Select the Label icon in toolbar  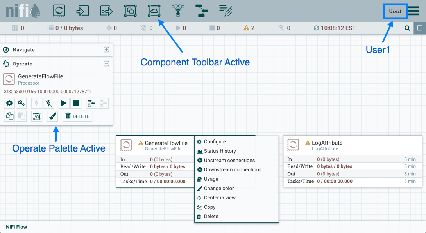[x=226, y=11]
